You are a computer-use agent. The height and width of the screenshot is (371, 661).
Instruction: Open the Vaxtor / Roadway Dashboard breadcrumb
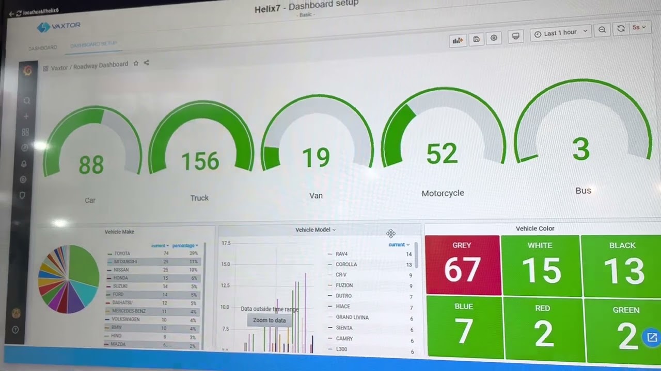coord(89,65)
